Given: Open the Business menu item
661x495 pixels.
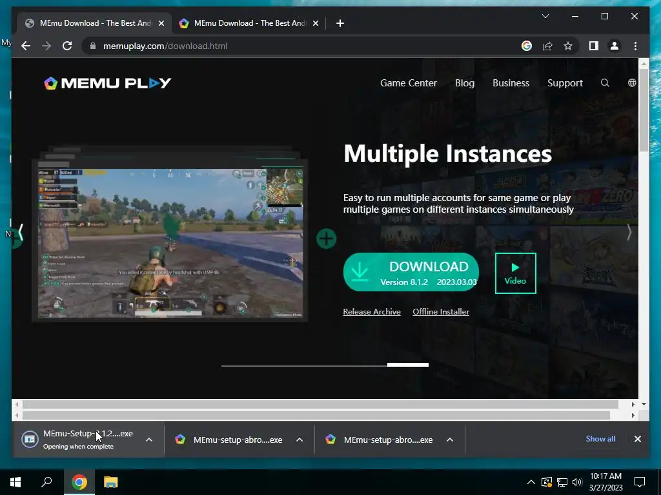Looking at the screenshot, I should click(511, 83).
